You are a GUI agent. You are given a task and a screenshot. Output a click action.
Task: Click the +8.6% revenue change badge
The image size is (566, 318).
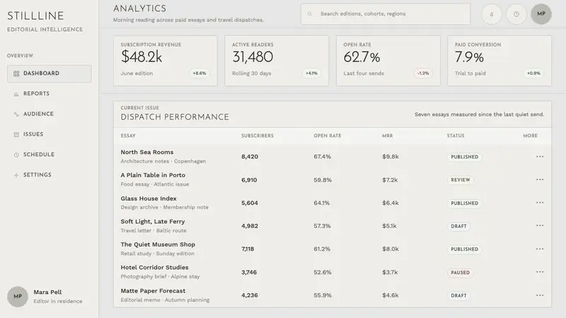[200, 73]
